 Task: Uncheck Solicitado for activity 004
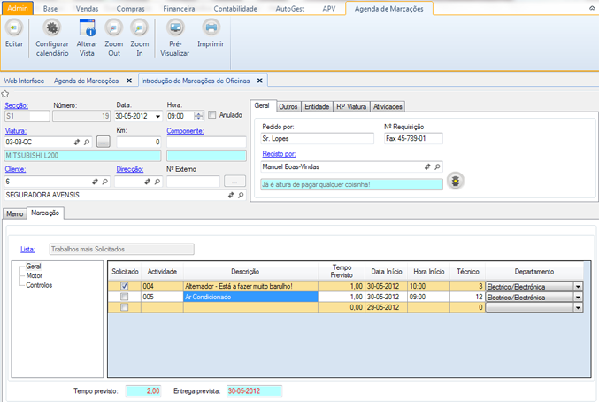124,286
